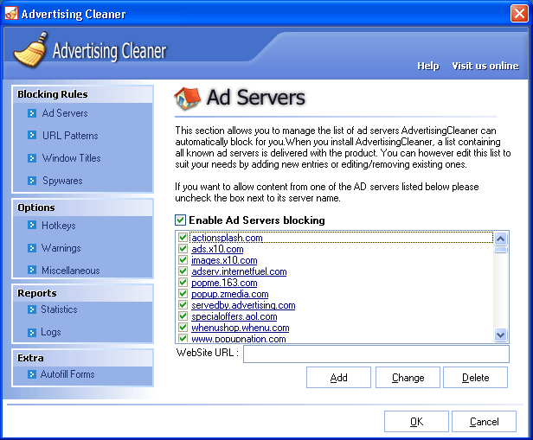Screen dimensions: 533x440
Task: Uncheck the ads.x10.com checkbox
Action: click(183, 248)
